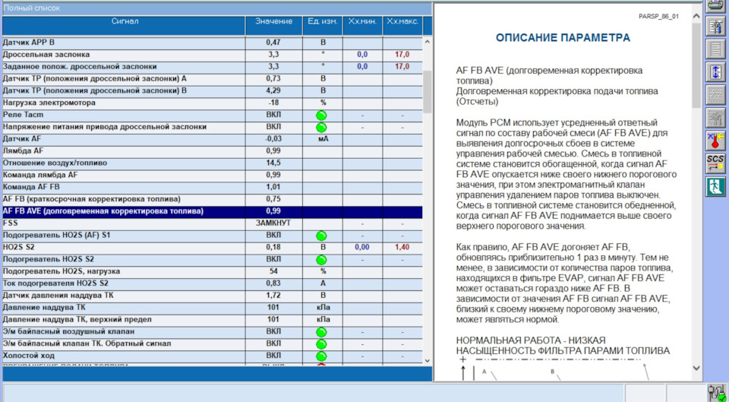Screen dimensions: 729x402
Task: Click the printer icon in the right toolbar
Action: point(715,5)
